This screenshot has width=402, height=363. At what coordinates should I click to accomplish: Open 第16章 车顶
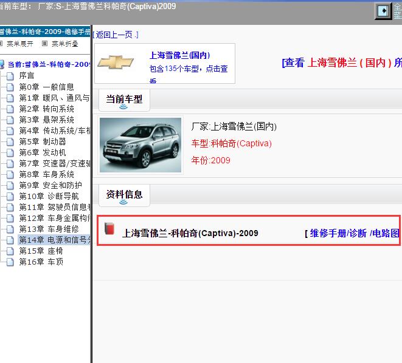pyautogui.click(x=41, y=262)
